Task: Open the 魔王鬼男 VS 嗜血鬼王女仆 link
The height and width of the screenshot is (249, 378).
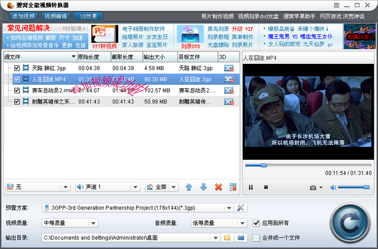Action: [300, 37]
